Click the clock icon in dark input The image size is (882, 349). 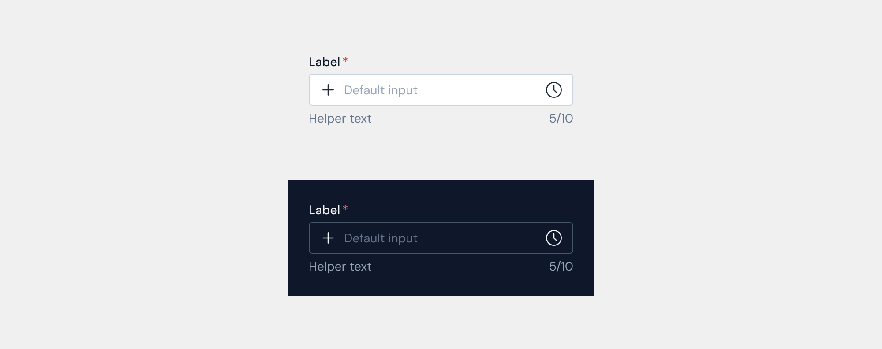553,238
